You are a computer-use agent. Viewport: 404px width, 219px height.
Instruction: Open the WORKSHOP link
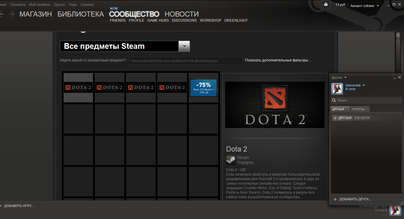tap(210, 20)
